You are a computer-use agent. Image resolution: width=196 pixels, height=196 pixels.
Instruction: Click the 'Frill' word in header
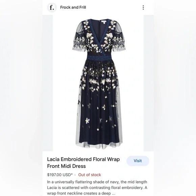click(82, 7)
